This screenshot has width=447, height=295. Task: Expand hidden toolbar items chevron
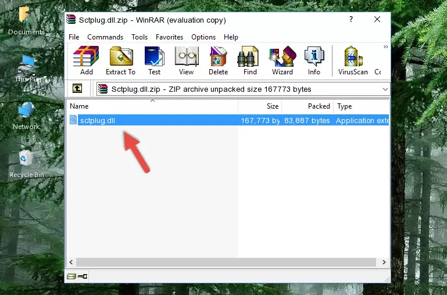[x=386, y=46]
